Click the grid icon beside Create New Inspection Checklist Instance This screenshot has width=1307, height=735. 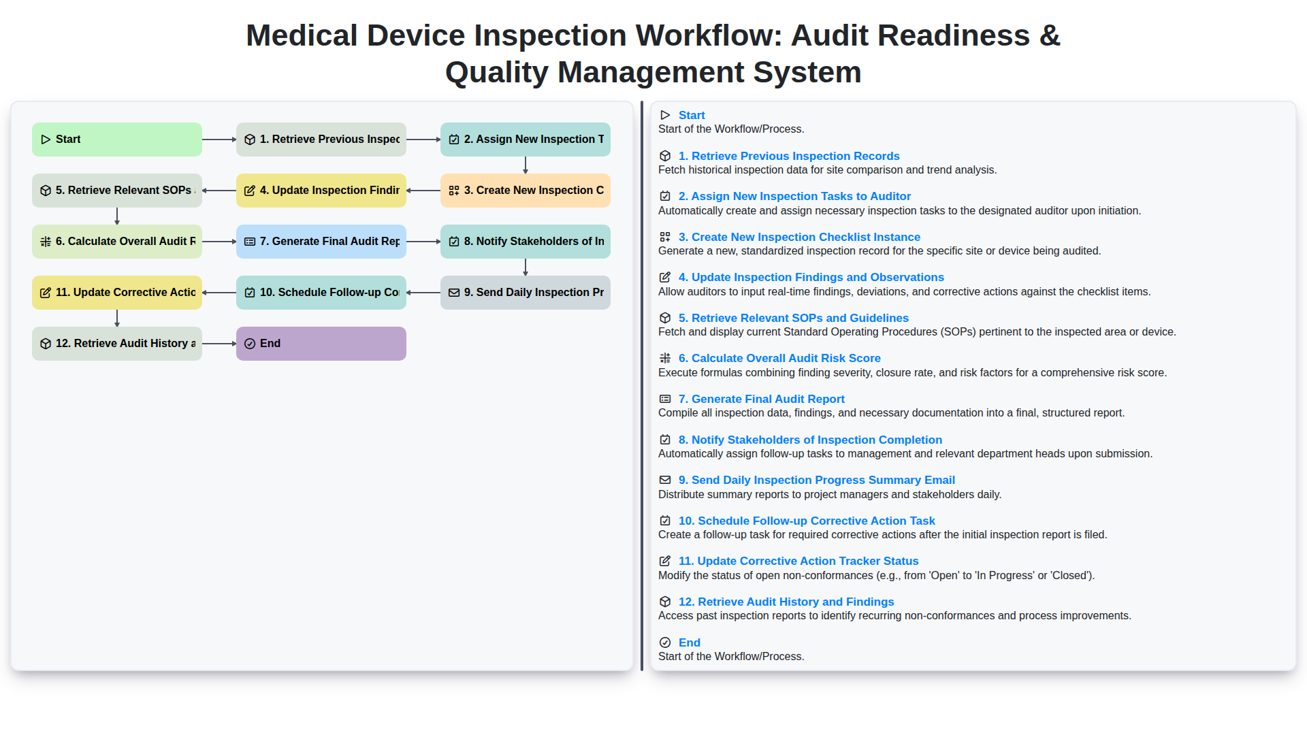pos(665,237)
